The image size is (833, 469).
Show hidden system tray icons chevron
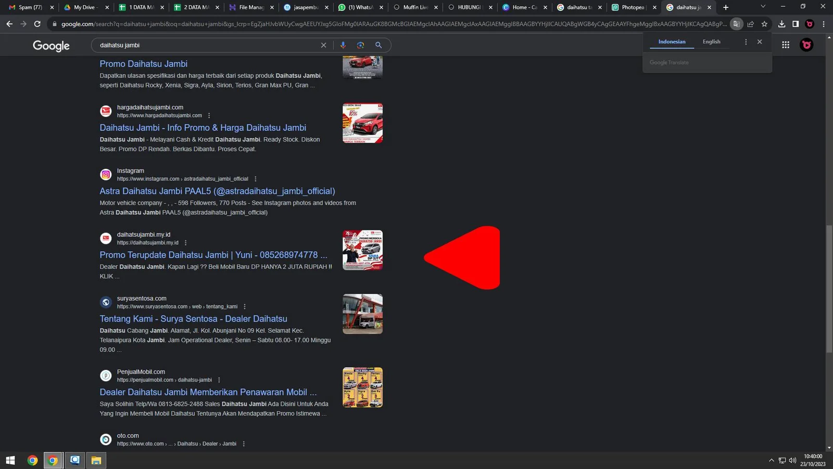click(x=771, y=460)
